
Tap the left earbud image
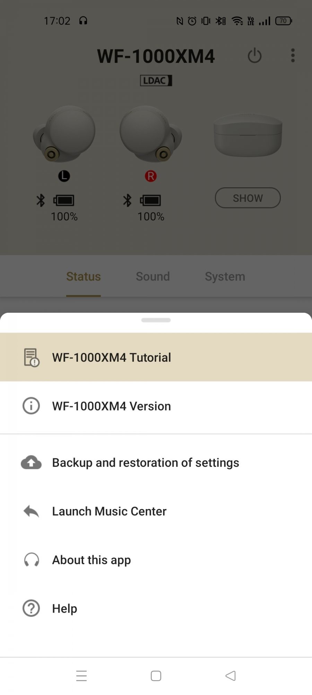[x=64, y=134]
